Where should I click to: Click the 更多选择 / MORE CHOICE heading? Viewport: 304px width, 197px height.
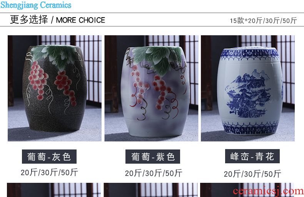(58, 20)
